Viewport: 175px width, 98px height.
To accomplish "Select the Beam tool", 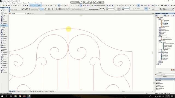I will click(4, 26).
